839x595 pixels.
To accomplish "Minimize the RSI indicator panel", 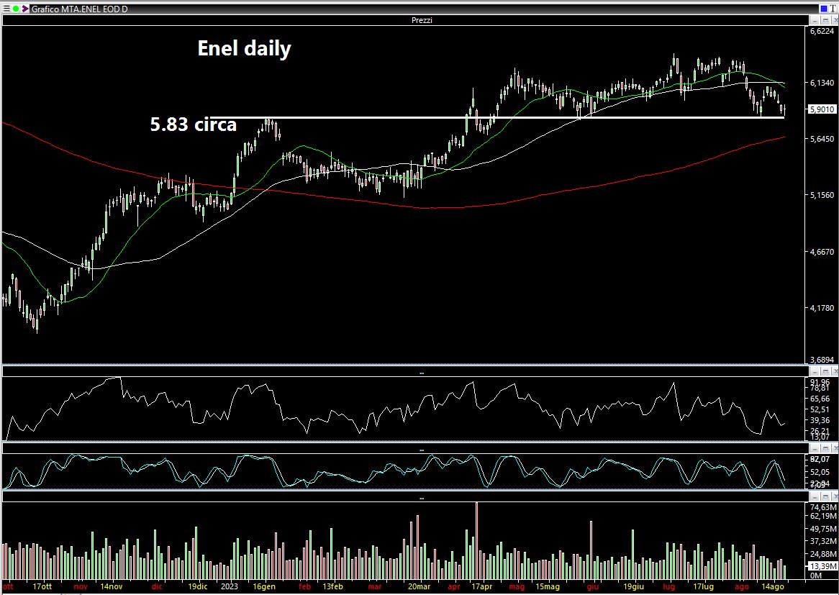I will tap(815, 371).
